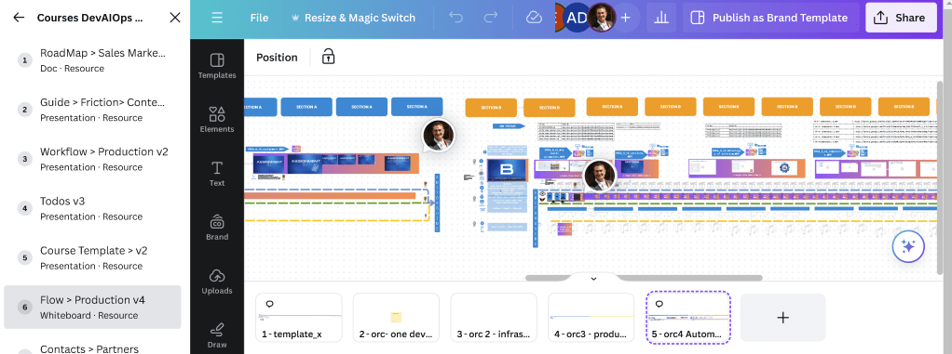Select the Draw tool
The image size is (952, 354).
[x=217, y=335]
